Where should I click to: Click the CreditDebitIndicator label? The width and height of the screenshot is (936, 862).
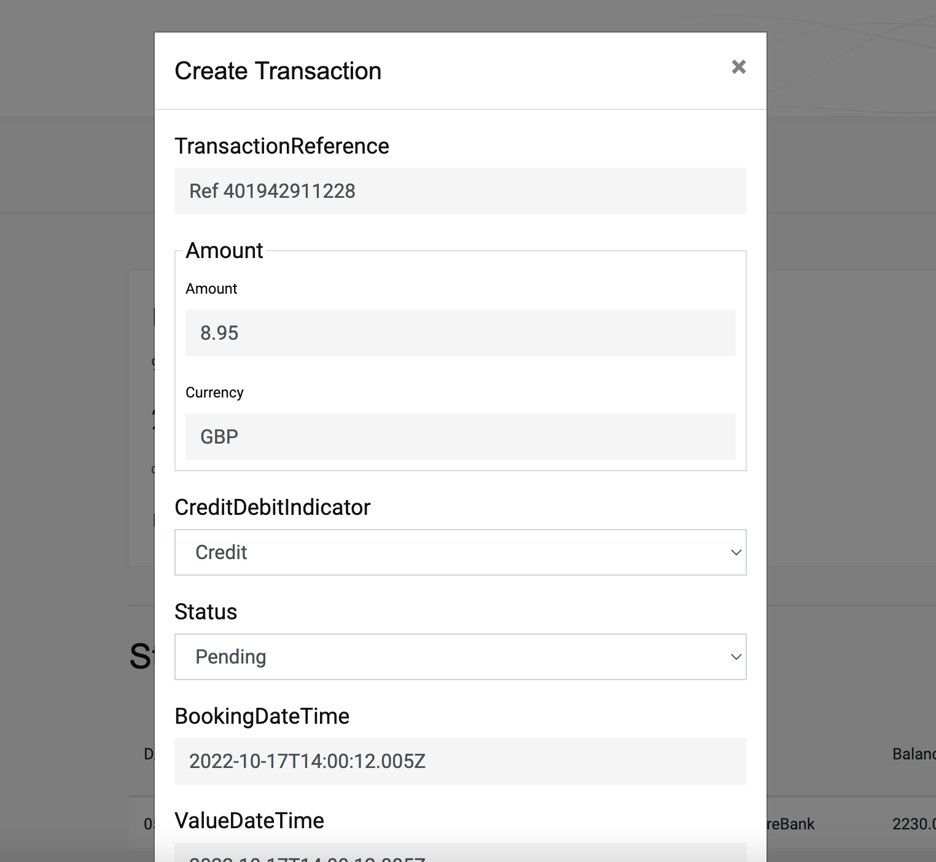273,507
